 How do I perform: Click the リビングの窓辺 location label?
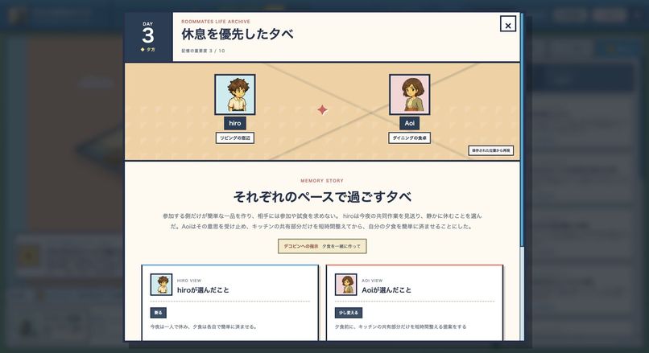(x=234, y=138)
